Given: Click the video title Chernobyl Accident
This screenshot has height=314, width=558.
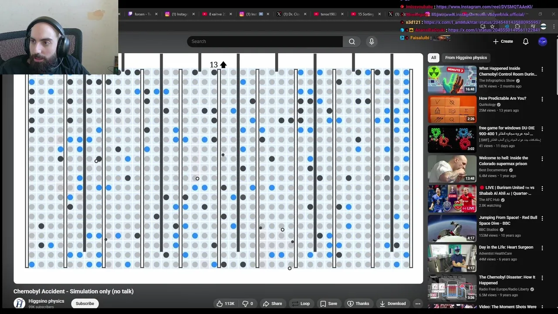Looking at the screenshot, I should [x=73, y=291].
